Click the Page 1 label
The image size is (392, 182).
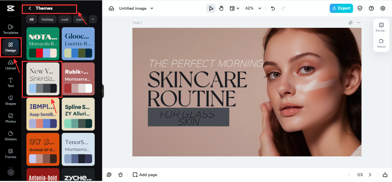pos(137,23)
